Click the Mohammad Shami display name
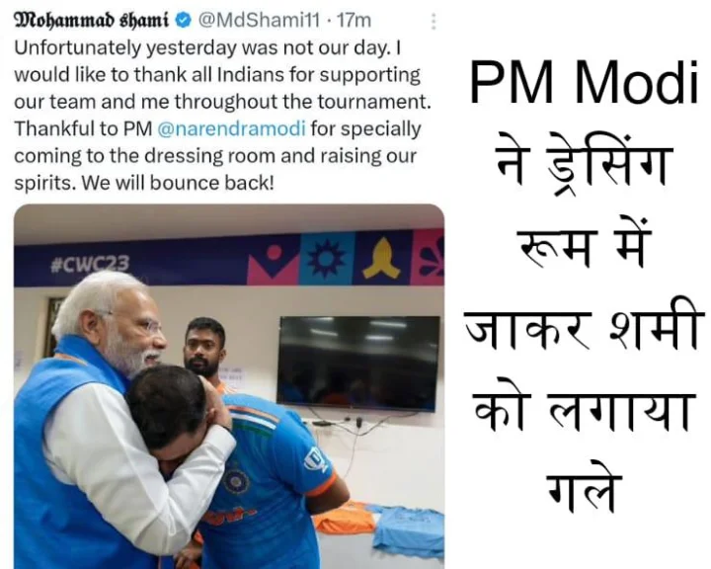The image size is (711, 569). click(x=92, y=21)
